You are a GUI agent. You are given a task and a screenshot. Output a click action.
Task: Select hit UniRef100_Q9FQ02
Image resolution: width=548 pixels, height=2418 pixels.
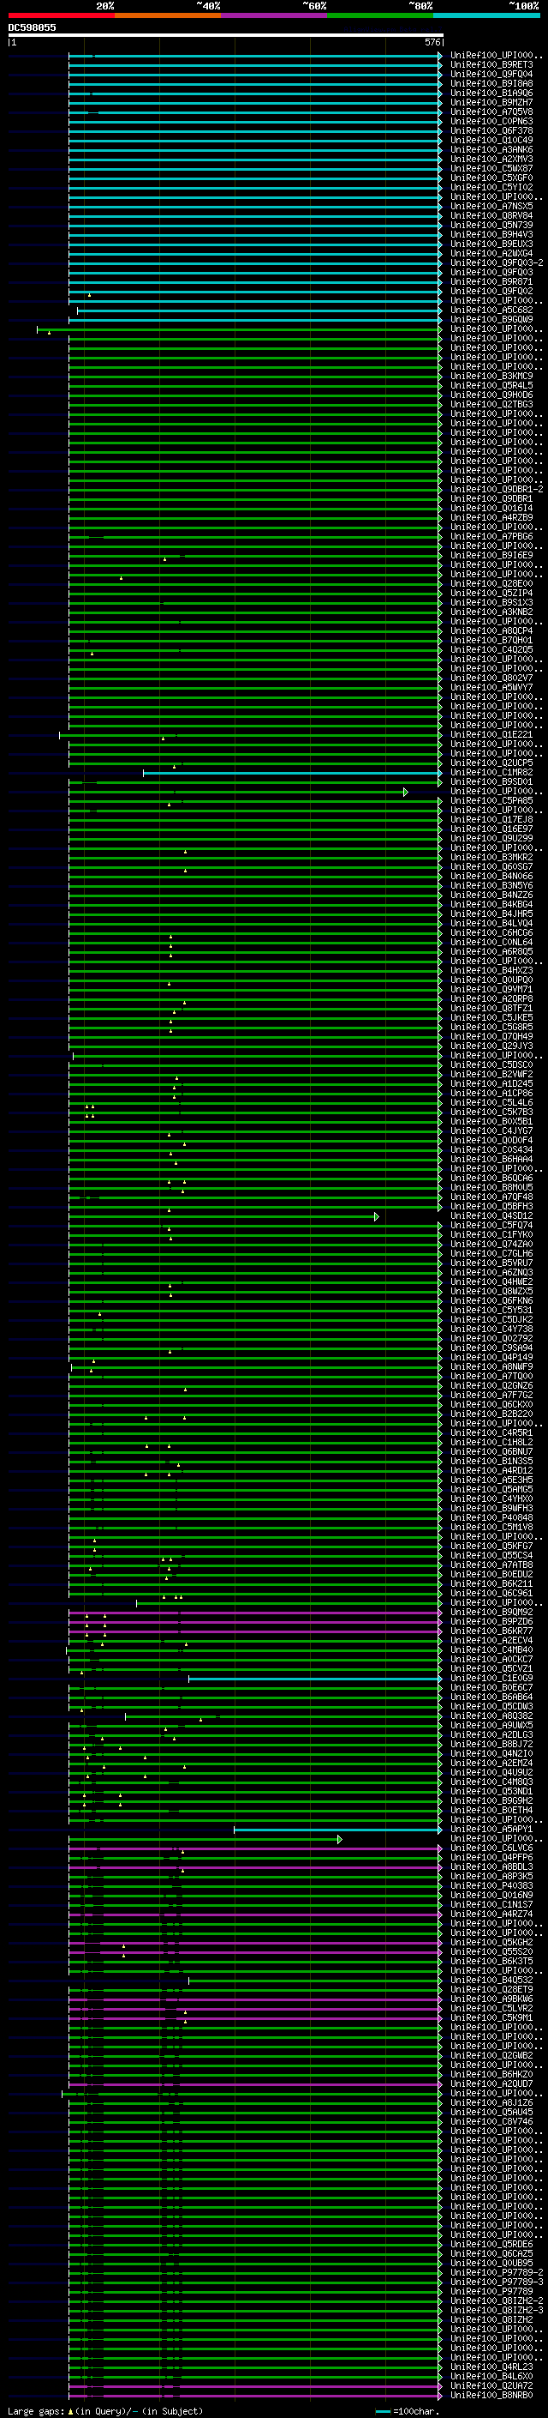coord(491,291)
